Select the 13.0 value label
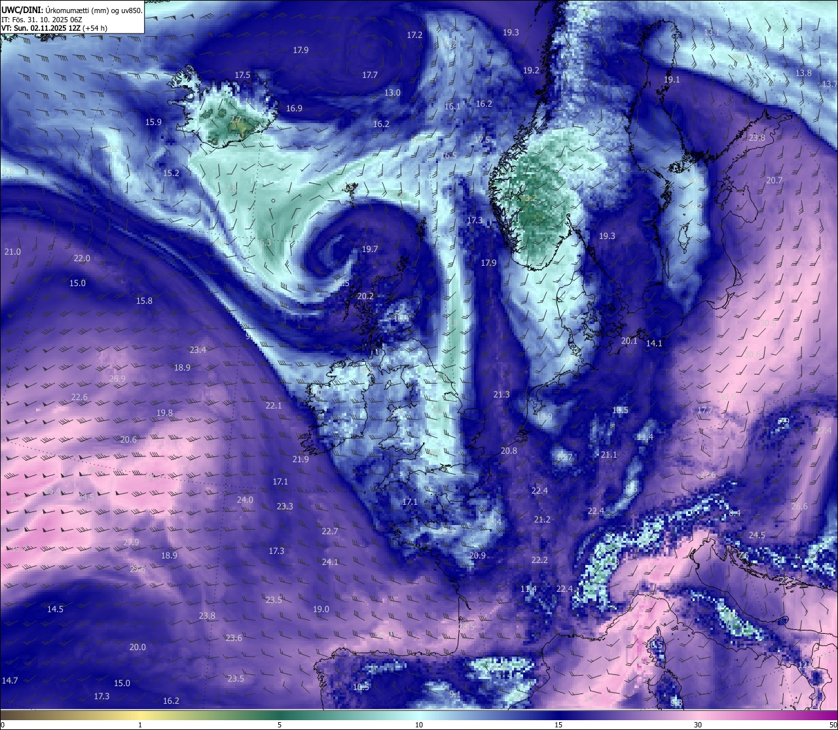Viewport: 838px width, 730px height. coord(392,92)
